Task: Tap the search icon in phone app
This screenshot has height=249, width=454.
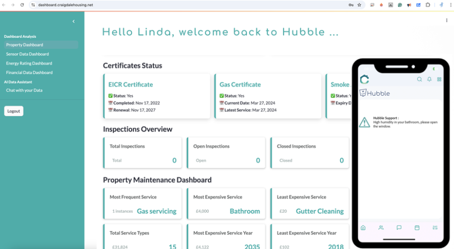Action: [419, 79]
